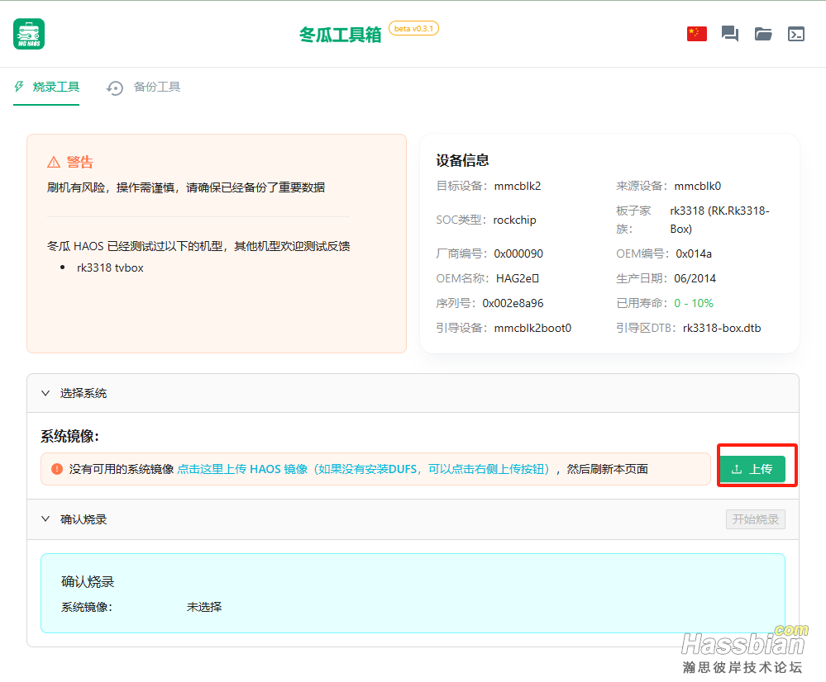826x682 pixels.
Task: Click the beta v0.3.1 version badge
Action: (x=413, y=28)
